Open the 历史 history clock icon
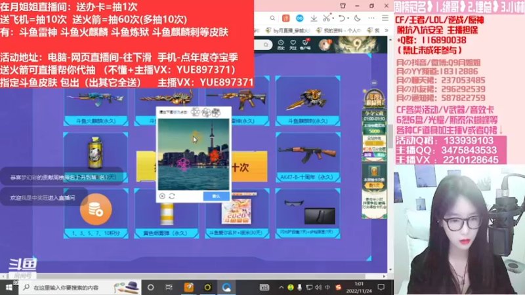 point(281,45)
